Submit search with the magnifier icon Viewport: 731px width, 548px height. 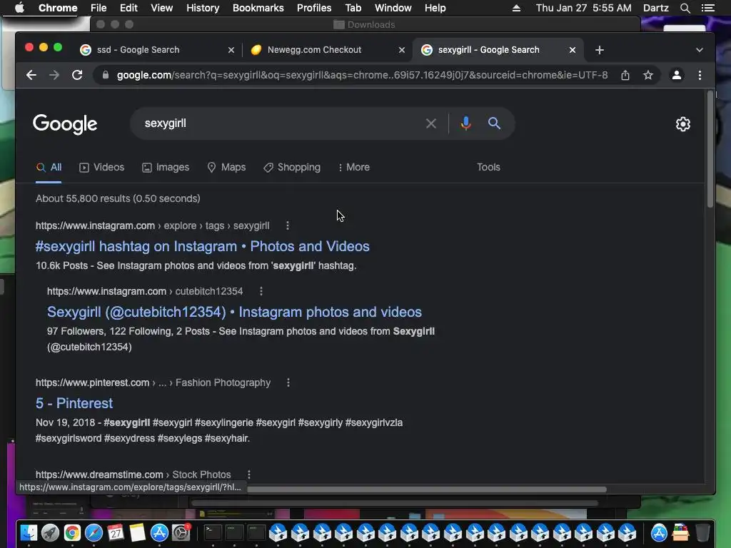[x=494, y=123]
